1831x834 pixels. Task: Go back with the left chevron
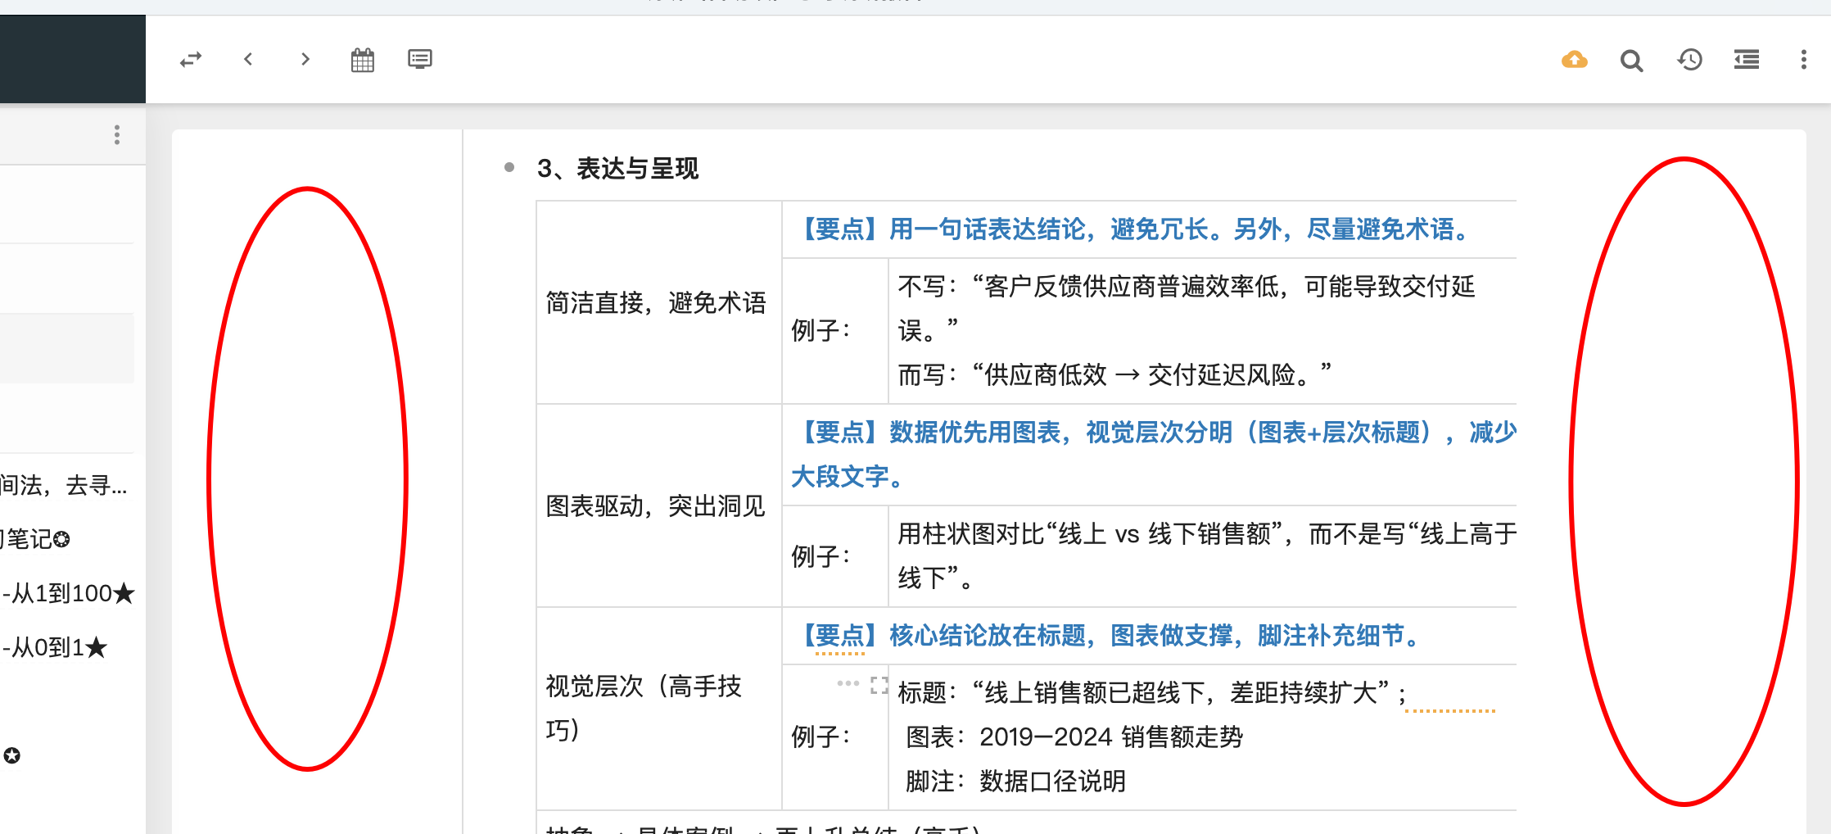click(x=248, y=59)
